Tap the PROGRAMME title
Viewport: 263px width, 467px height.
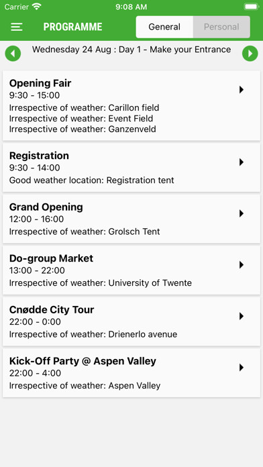tap(72, 27)
